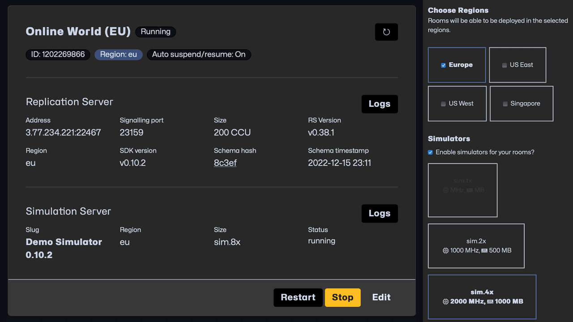Screen dimensions: 573x322
Task: Click the Region: eu badge
Action: 118,55
